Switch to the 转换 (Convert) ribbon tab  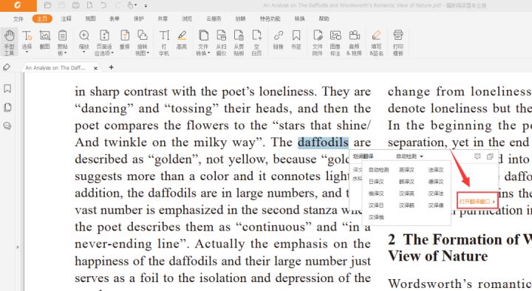pos(299,18)
